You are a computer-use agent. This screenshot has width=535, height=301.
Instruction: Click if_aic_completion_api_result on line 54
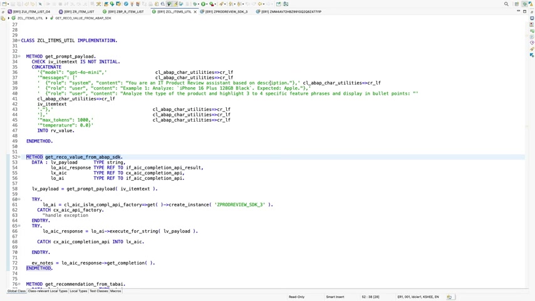pos(163,168)
